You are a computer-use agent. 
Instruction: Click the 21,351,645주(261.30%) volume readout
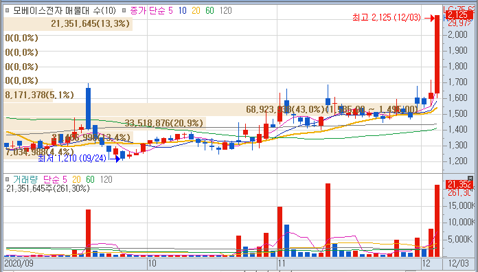[x=48, y=188]
